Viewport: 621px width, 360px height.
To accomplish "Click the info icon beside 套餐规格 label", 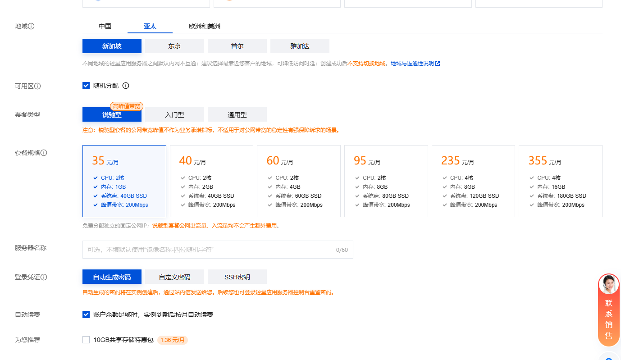I will click(43, 153).
